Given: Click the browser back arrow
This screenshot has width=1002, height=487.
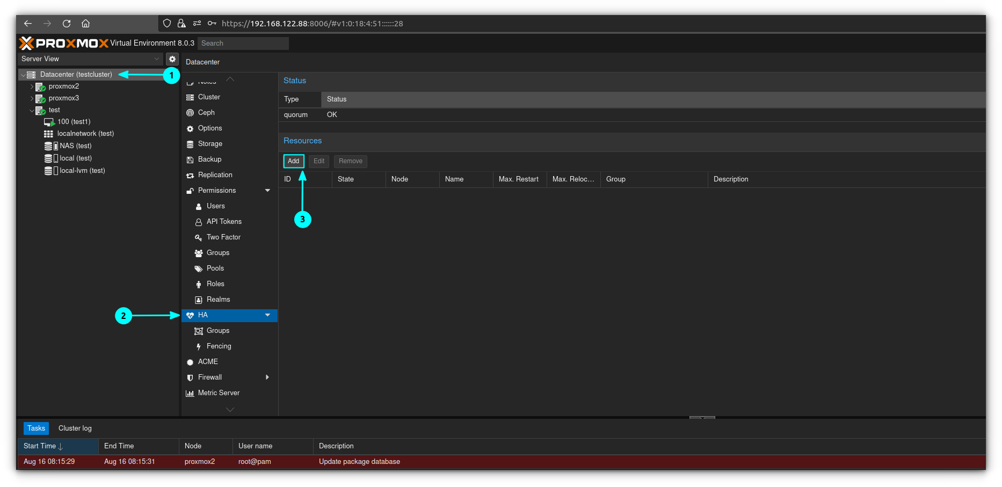Looking at the screenshot, I should (28, 24).
